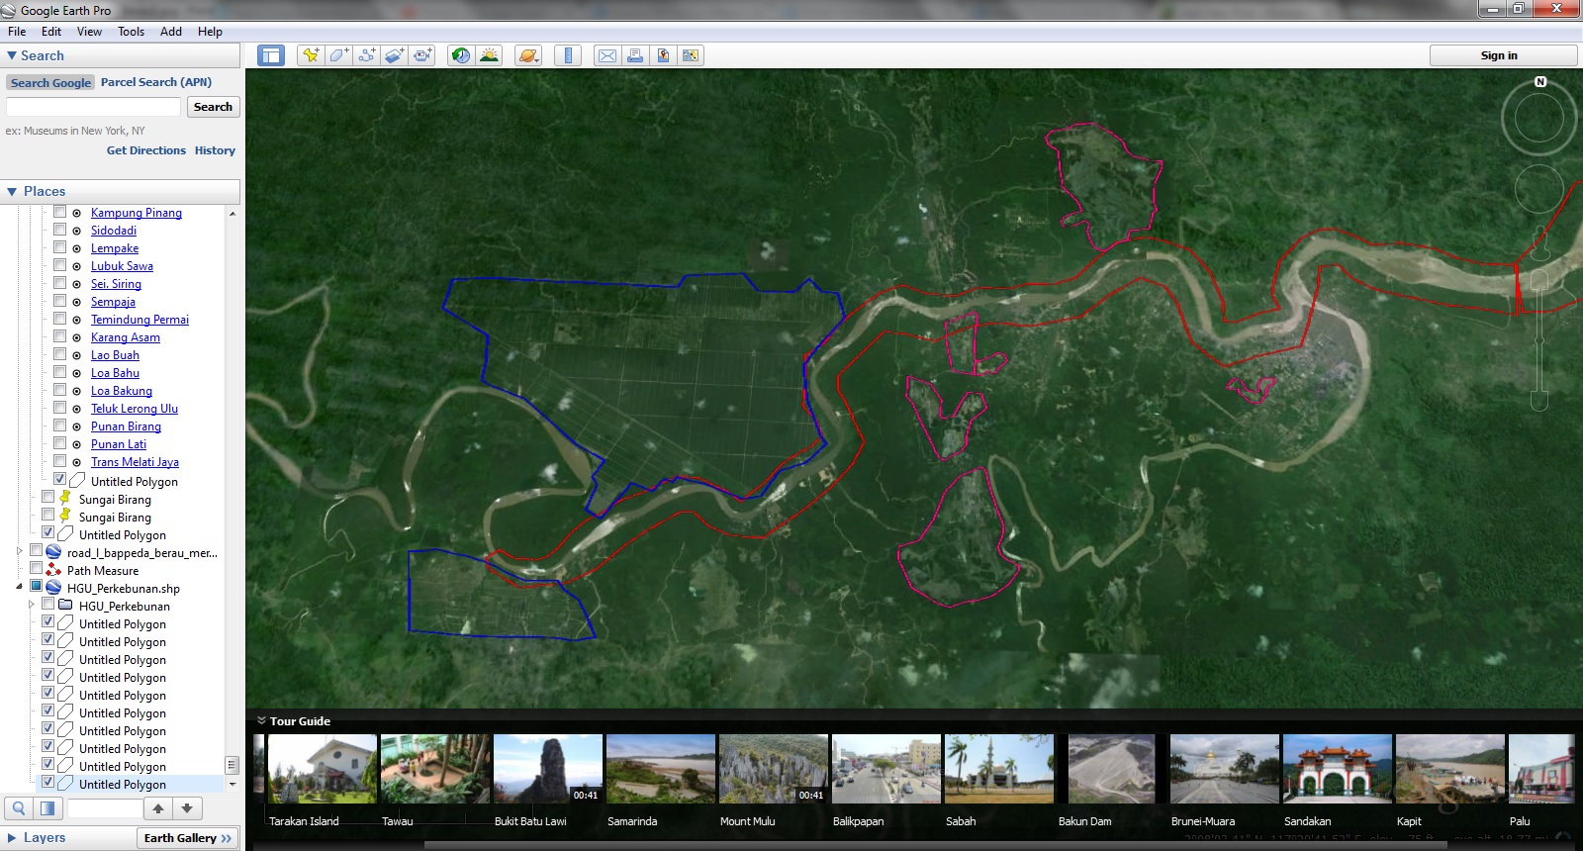Show historical imagery with clock icon
1583x851 pixels.
point(460,55)
